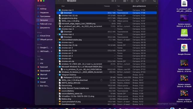This screenshot has width=193, height=109.
Task: Collapse the Microsoft Windows 10 folder
Action: pyautogui.click(x=58, y=67)
